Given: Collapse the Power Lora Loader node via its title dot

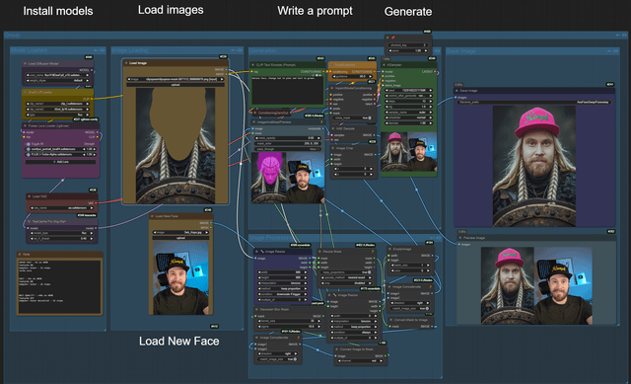Looking at the screenshot, I should [x=25, y=125].
